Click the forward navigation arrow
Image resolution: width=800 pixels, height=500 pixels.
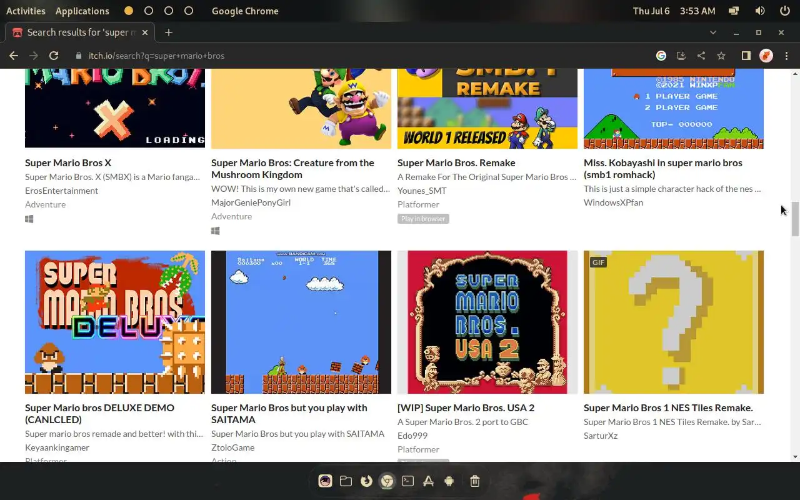[34, 56]
